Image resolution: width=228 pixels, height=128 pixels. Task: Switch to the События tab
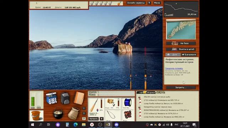(x=161, y=92)
